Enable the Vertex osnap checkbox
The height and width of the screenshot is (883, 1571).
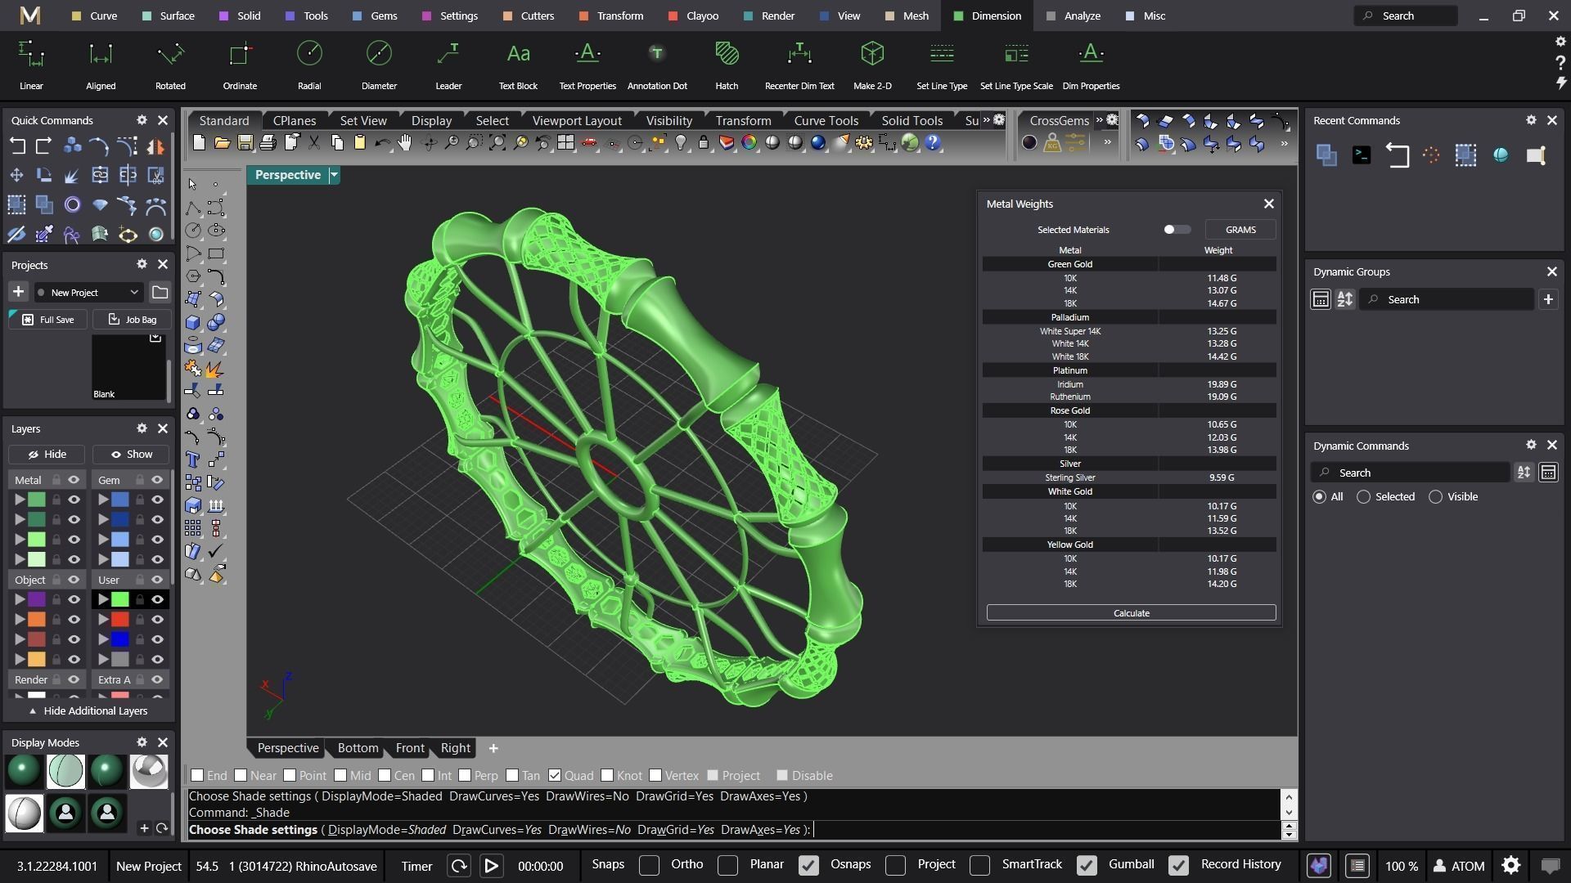coord(655,775)
